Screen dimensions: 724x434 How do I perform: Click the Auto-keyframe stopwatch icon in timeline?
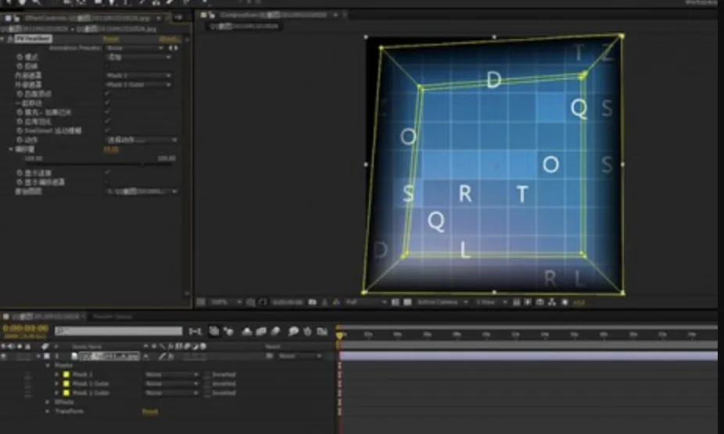(307, 331)
